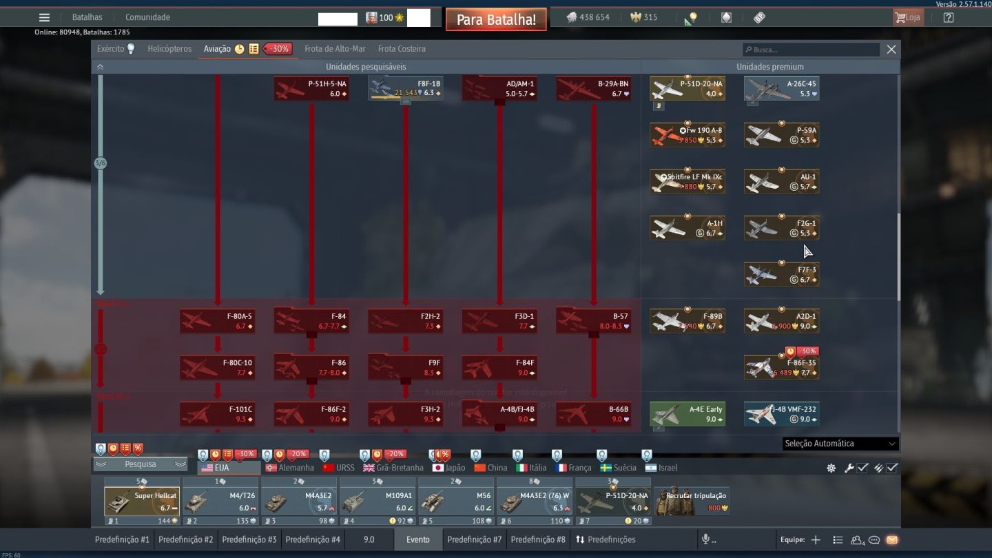Open the orange mail envelope icon
Viewport: 992px width, 558px height.
[x=892, y=540]
